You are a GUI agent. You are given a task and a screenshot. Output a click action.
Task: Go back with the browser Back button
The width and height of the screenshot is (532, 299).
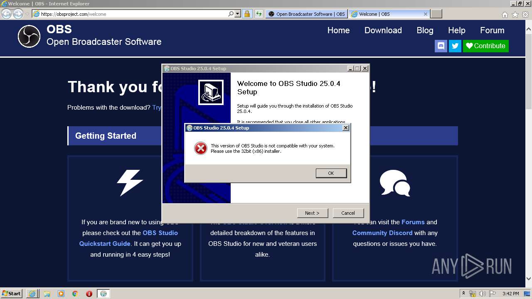coord(7,14)
